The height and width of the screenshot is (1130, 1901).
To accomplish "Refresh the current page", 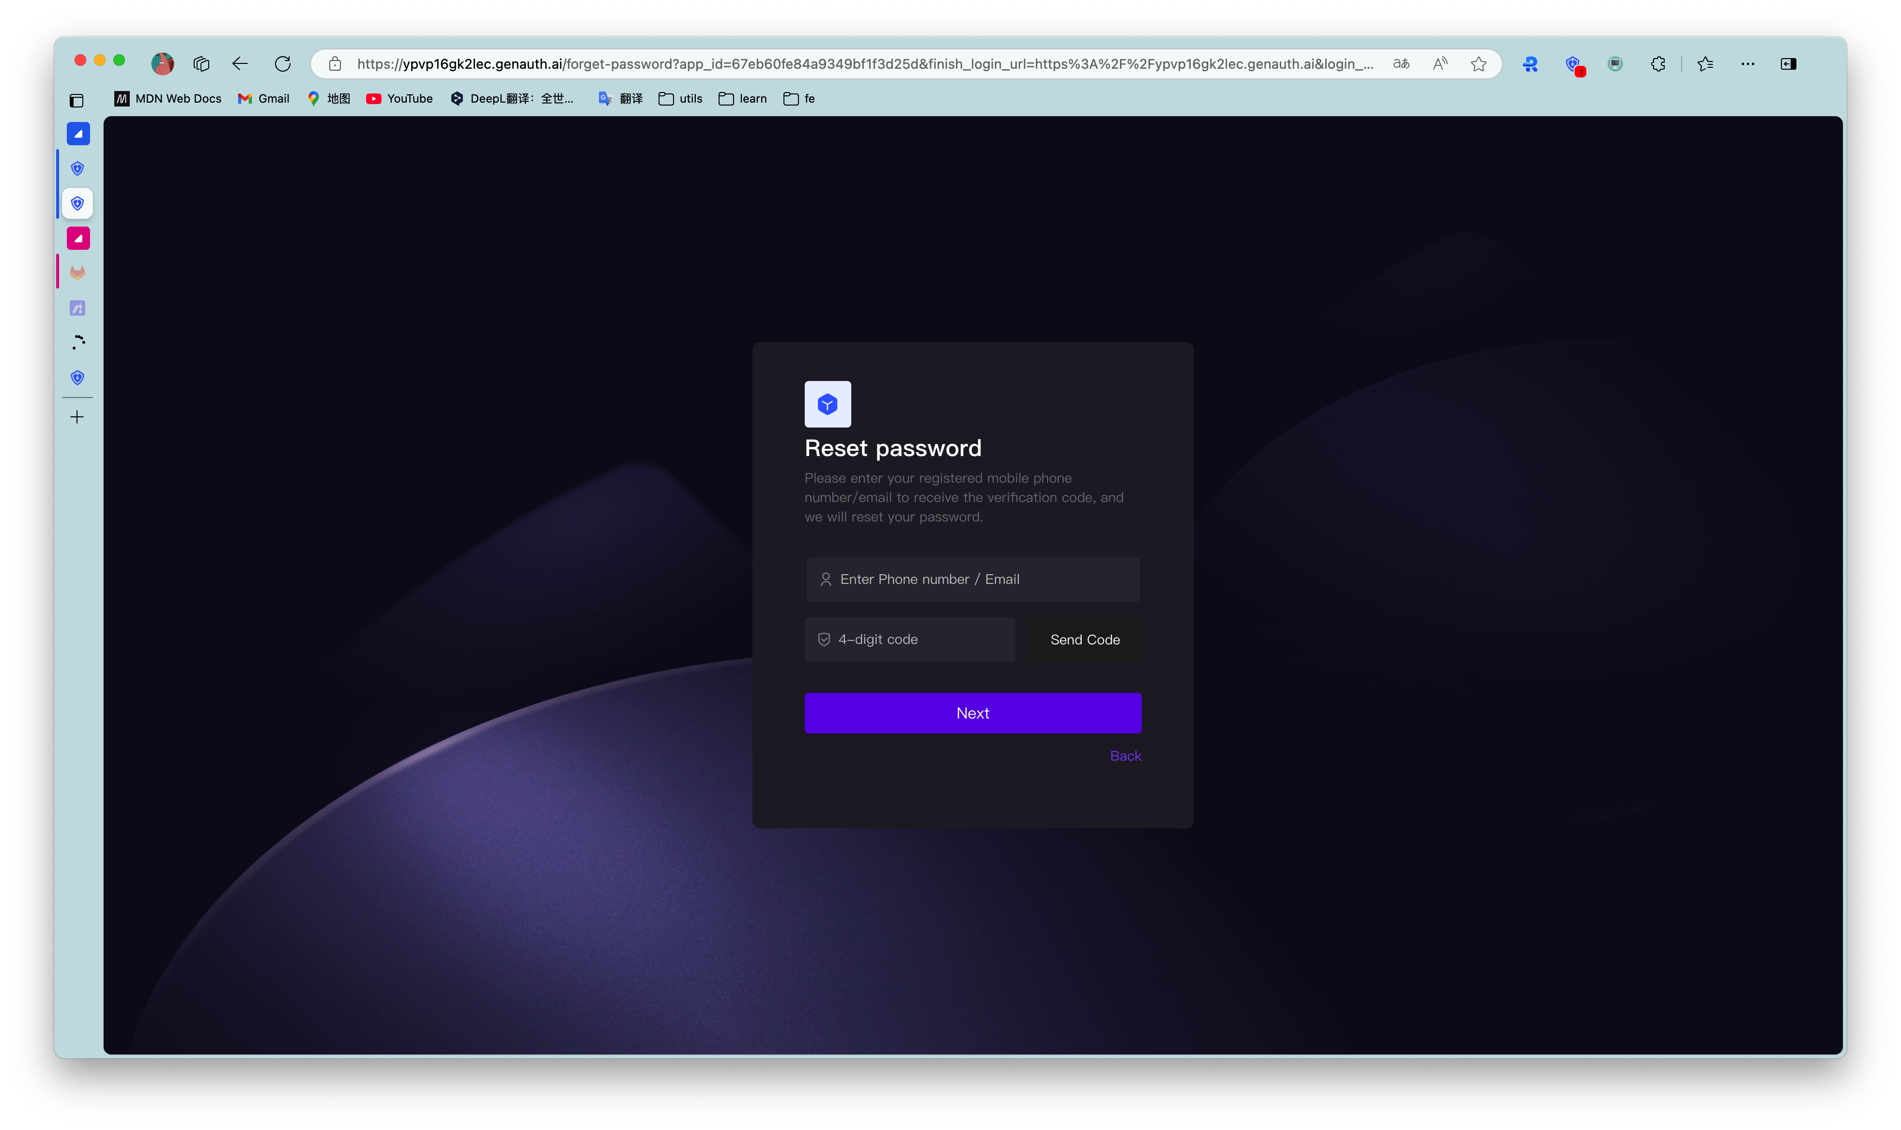I will 282,64.
